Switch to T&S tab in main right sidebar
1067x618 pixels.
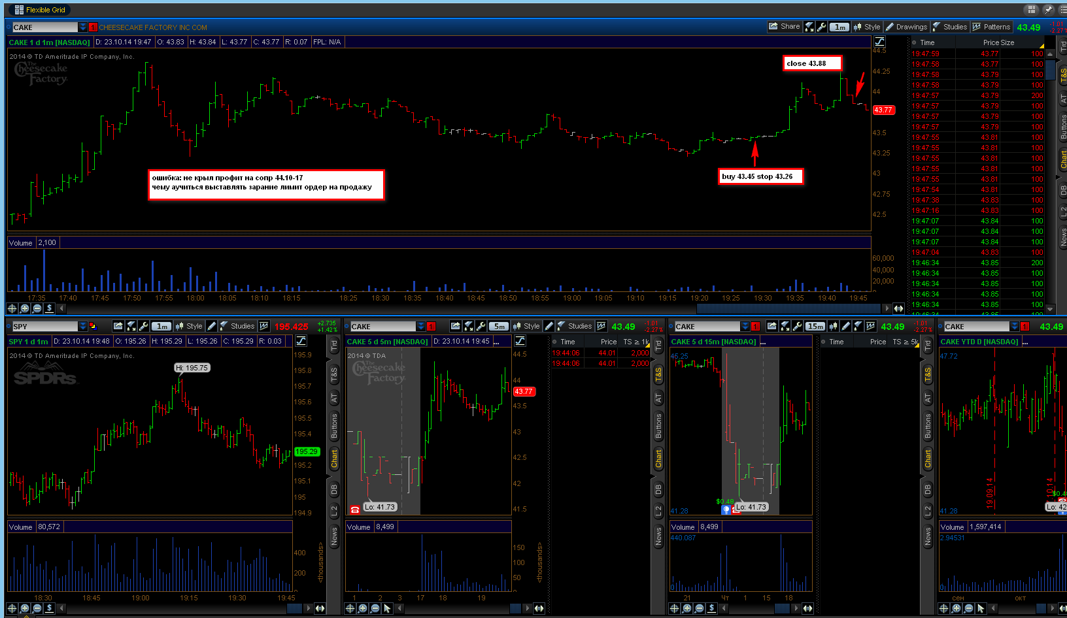(x=1063, y=74)
